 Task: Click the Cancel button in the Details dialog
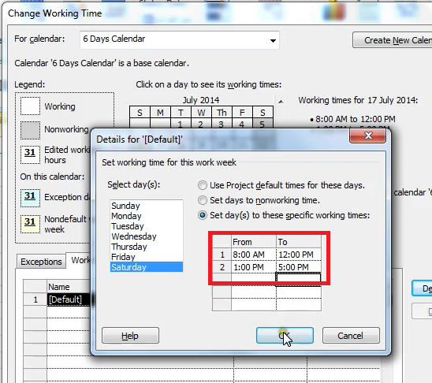[x=351, y=336]
